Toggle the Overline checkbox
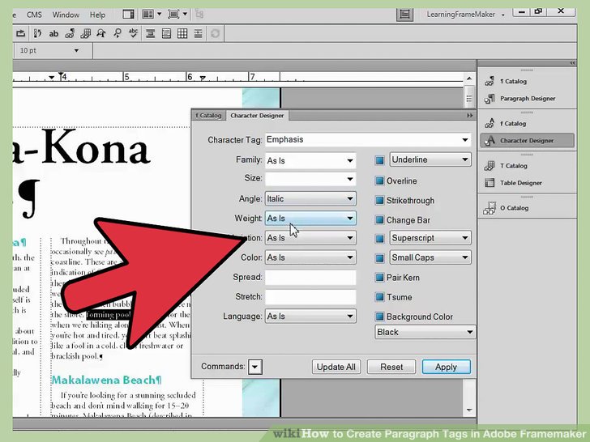The image size is (590, 442). click(x=379, y=181)
